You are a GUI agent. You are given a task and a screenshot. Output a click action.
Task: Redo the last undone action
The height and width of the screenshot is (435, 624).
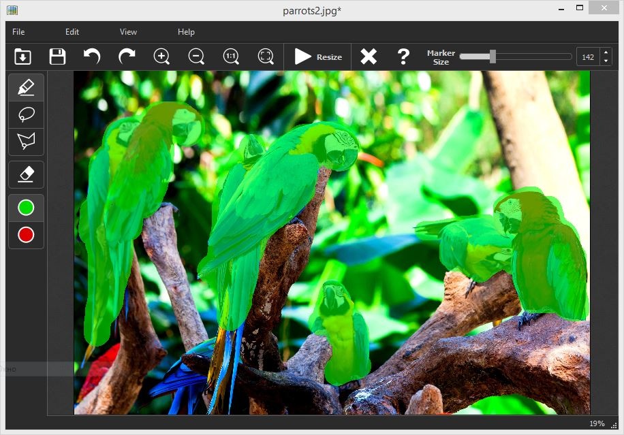click(127, 57)
